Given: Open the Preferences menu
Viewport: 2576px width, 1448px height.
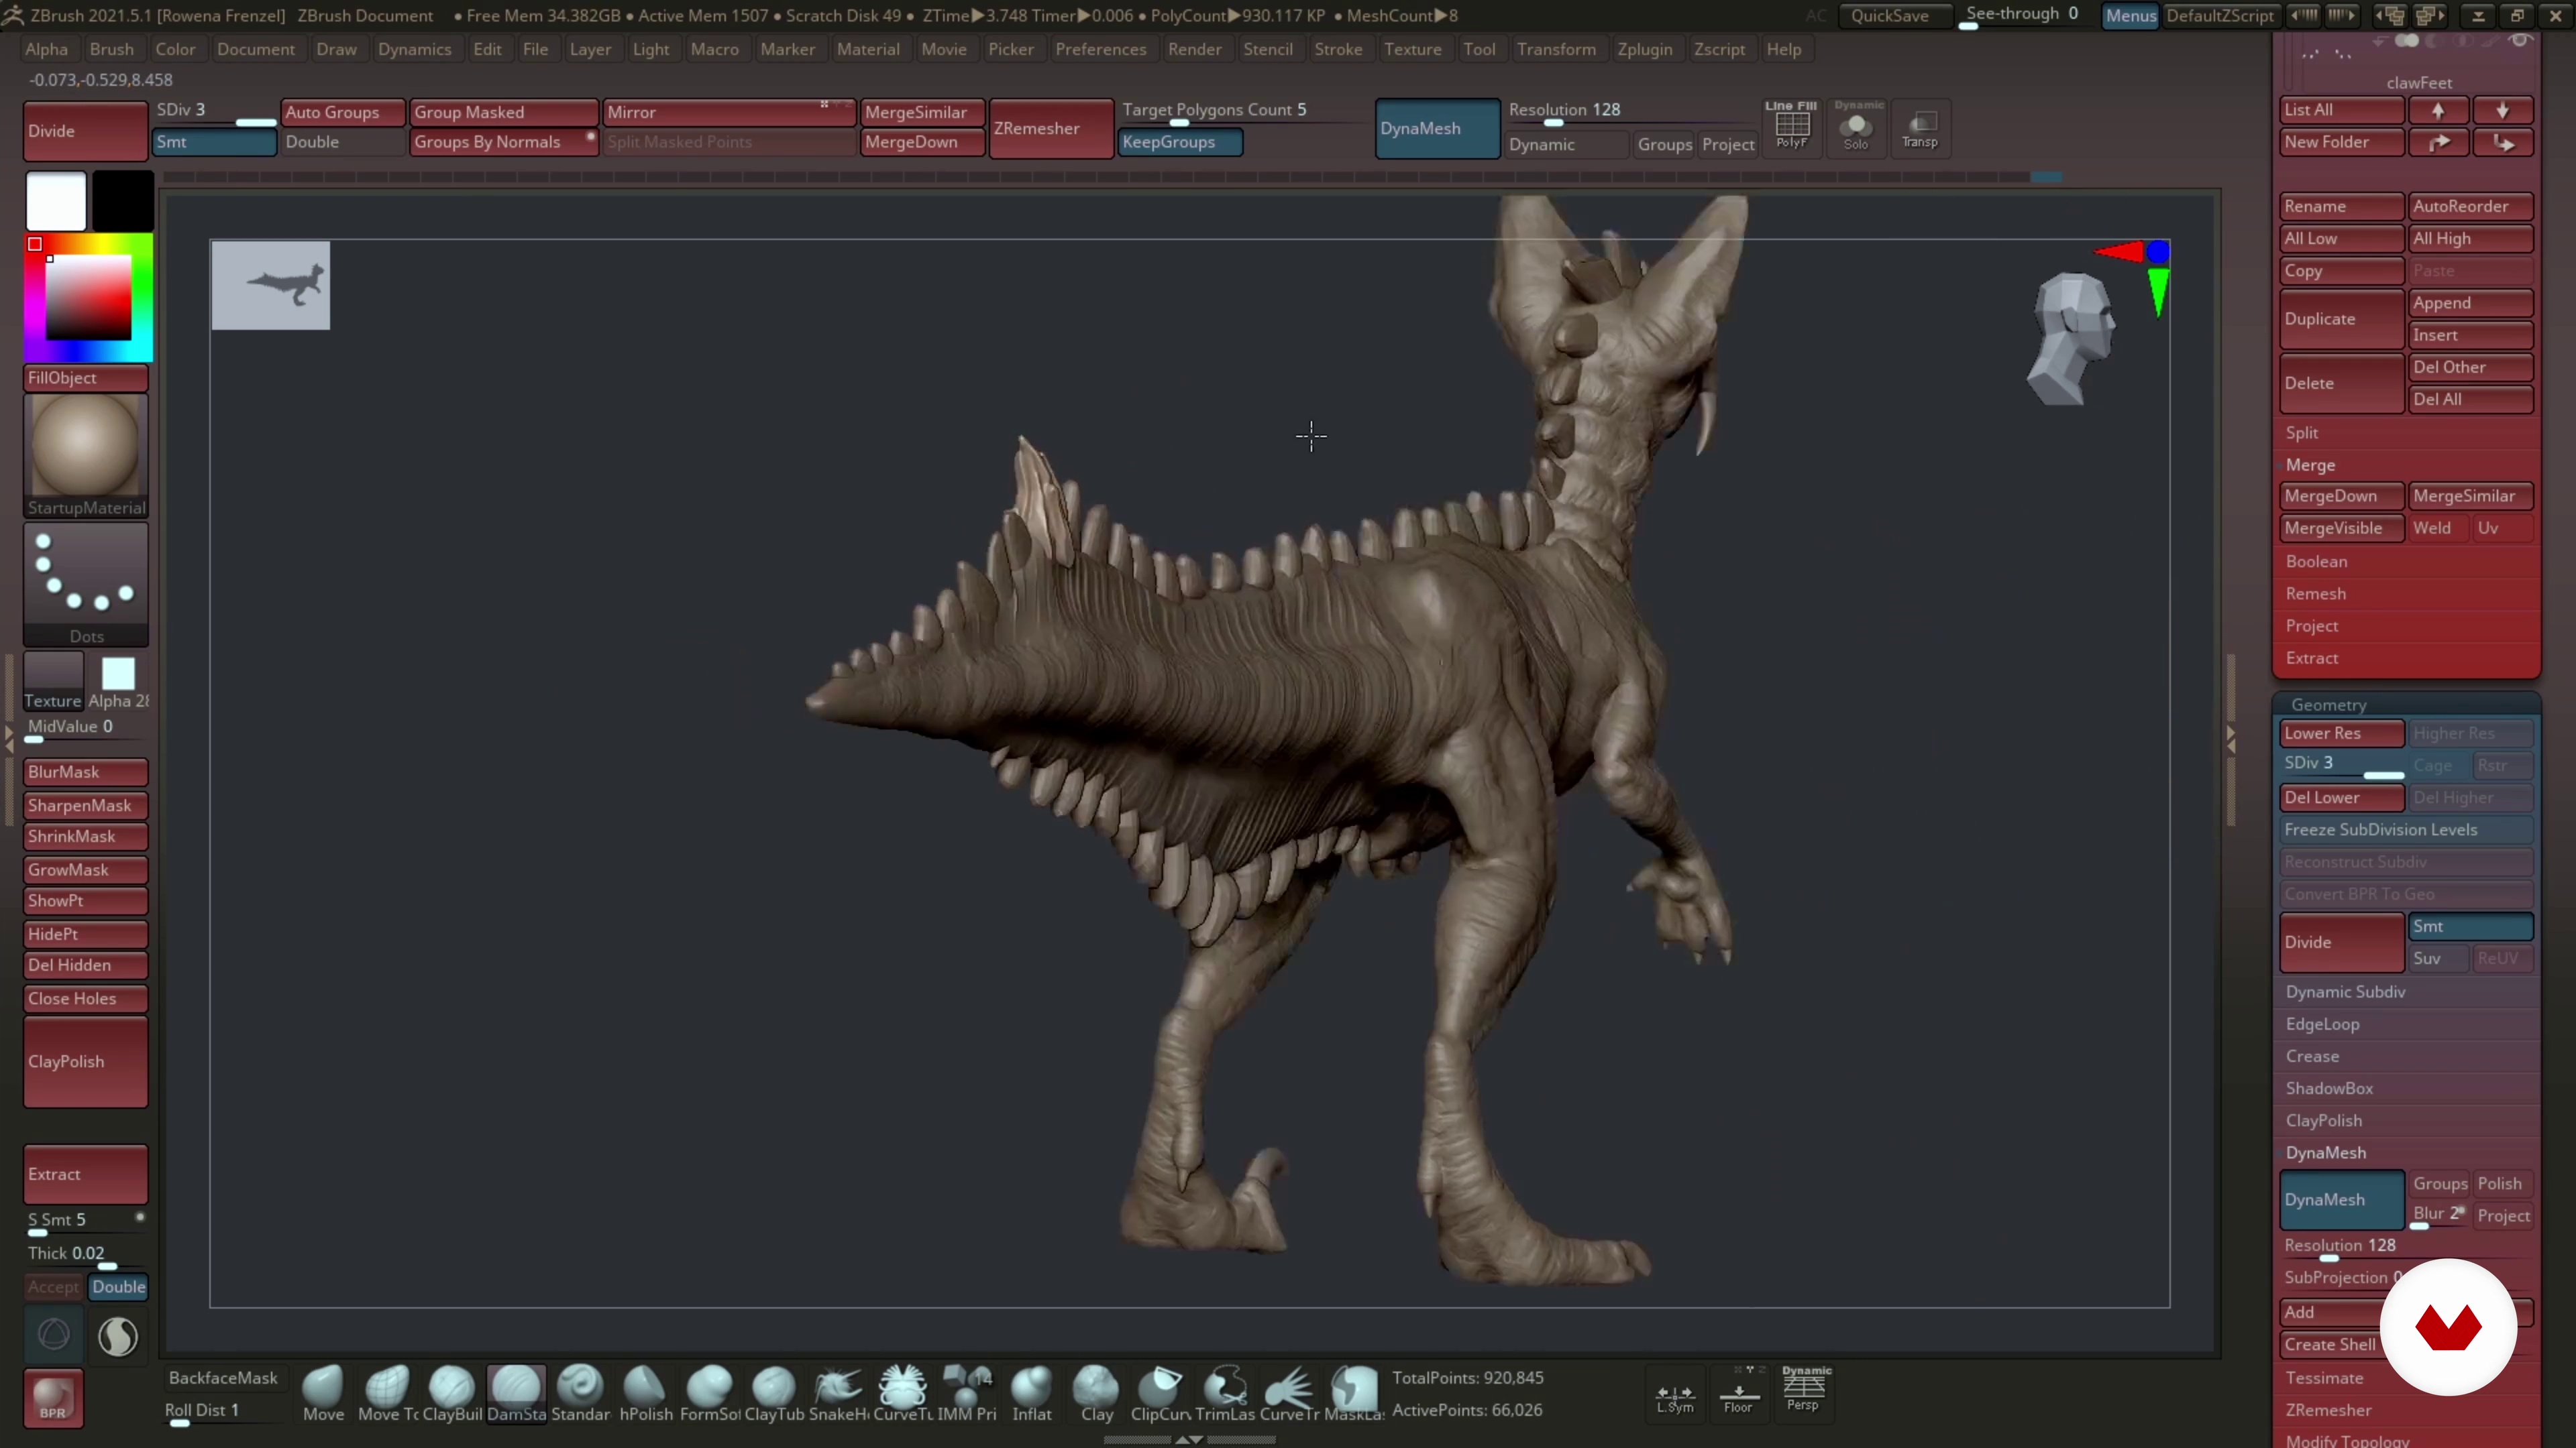Looking at the screenshot, I should coord(1100,49).
